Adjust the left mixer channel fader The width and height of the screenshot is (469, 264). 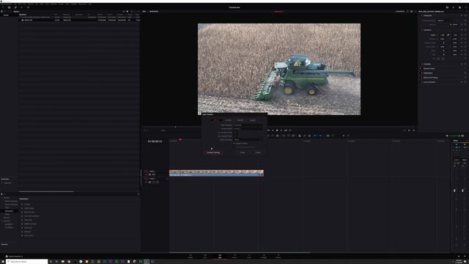coord(454,191)
